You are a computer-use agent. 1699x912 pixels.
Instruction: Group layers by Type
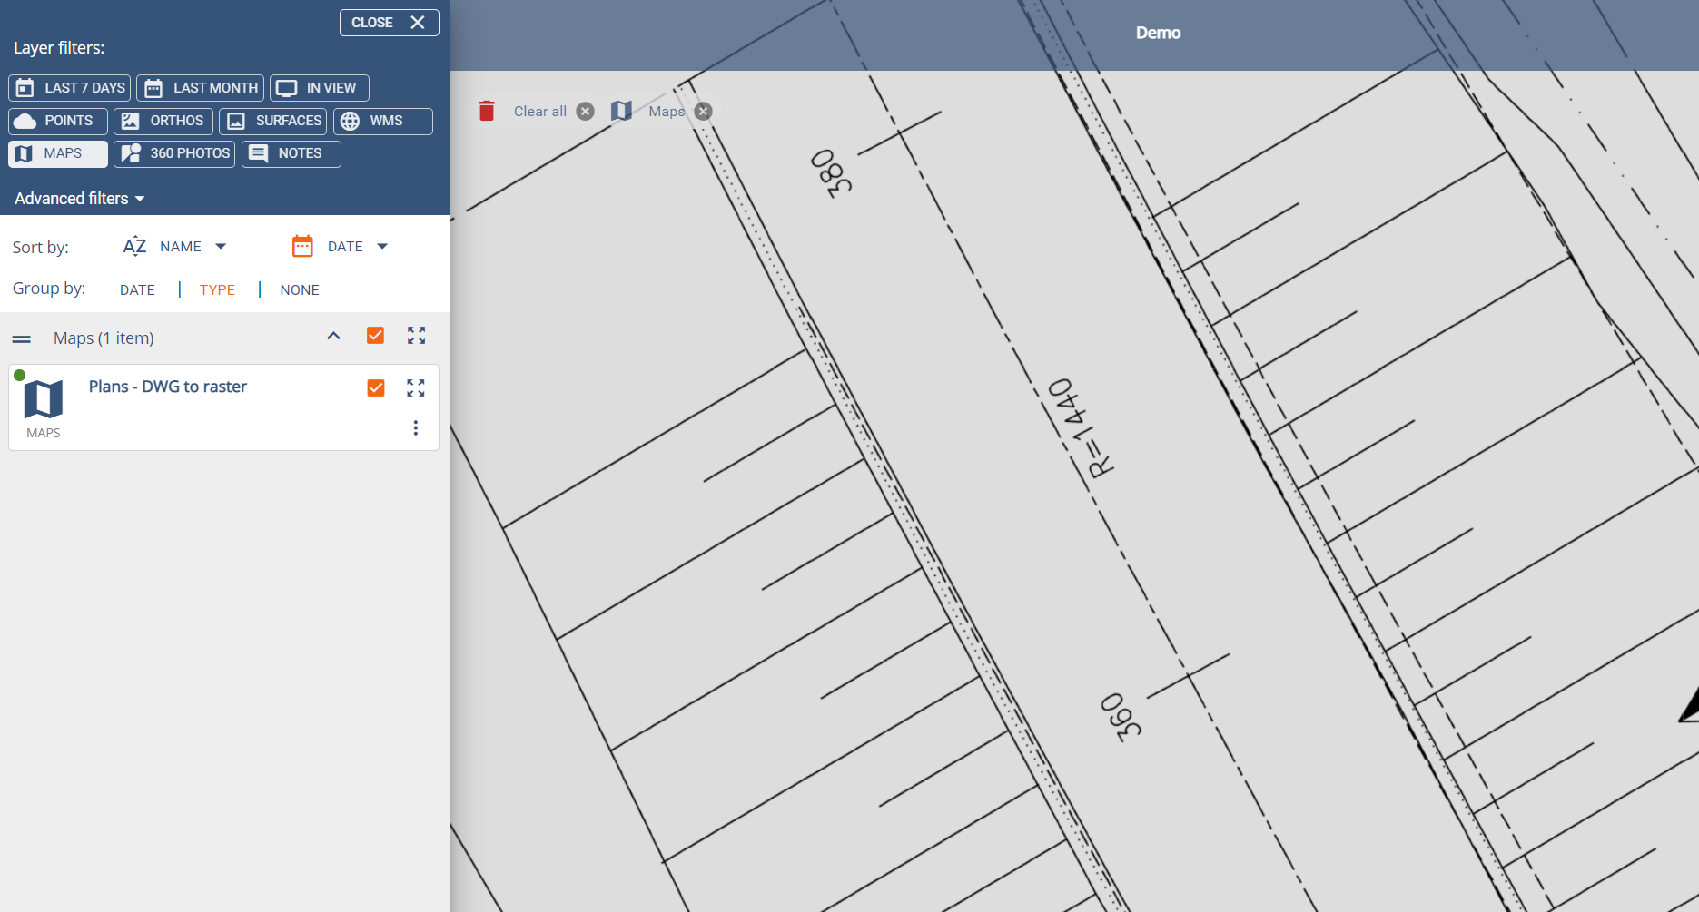[x=217, y=290]
